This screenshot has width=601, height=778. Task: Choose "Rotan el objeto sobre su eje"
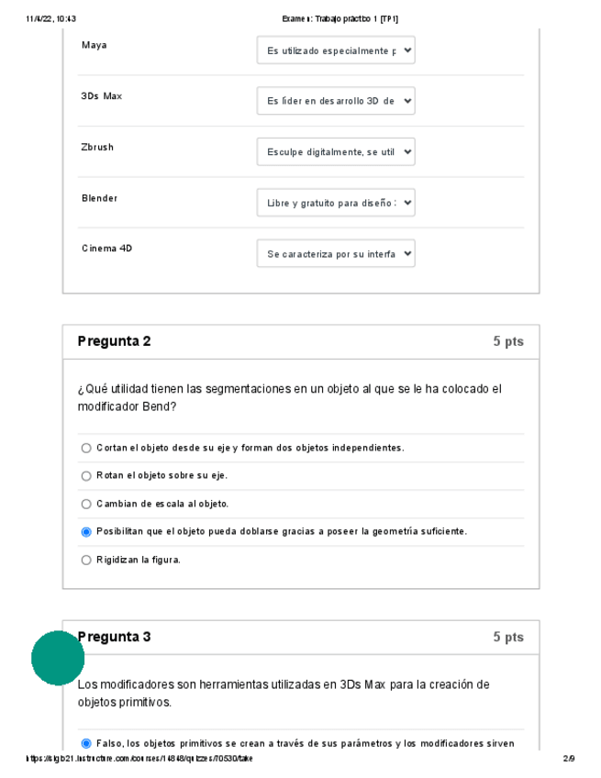click(x=86, y=476)
